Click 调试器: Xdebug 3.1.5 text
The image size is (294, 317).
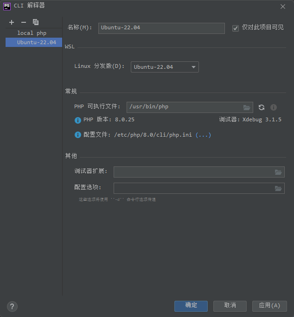(250, 119)
